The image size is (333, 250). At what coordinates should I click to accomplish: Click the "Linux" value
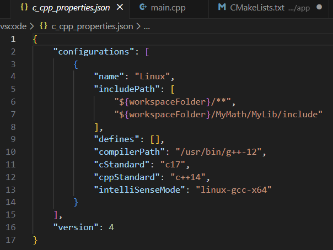click(153, 77)
